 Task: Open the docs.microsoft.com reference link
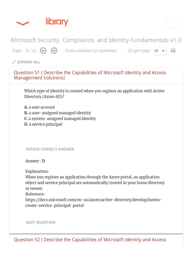94,203
